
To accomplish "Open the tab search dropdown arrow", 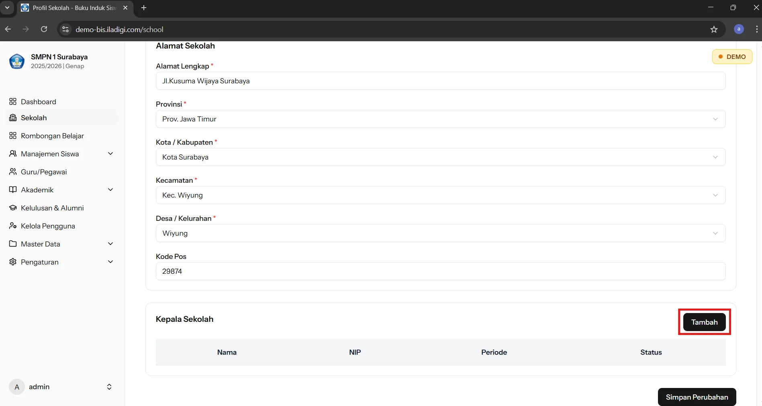I will (x=7, y=8).
